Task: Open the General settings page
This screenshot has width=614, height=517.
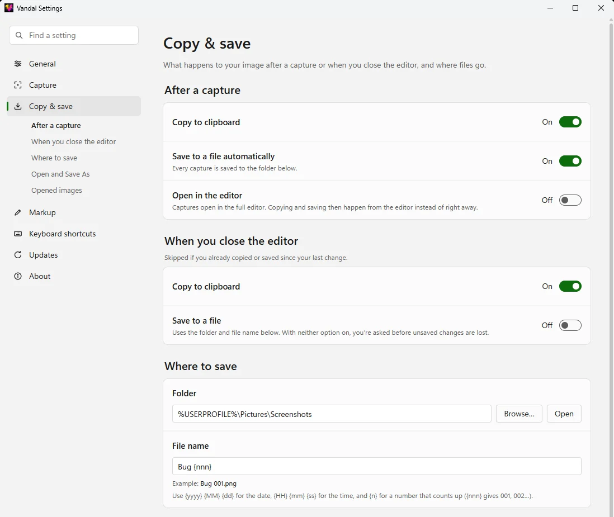Action: pyautogui.click(x=74, y=64)
